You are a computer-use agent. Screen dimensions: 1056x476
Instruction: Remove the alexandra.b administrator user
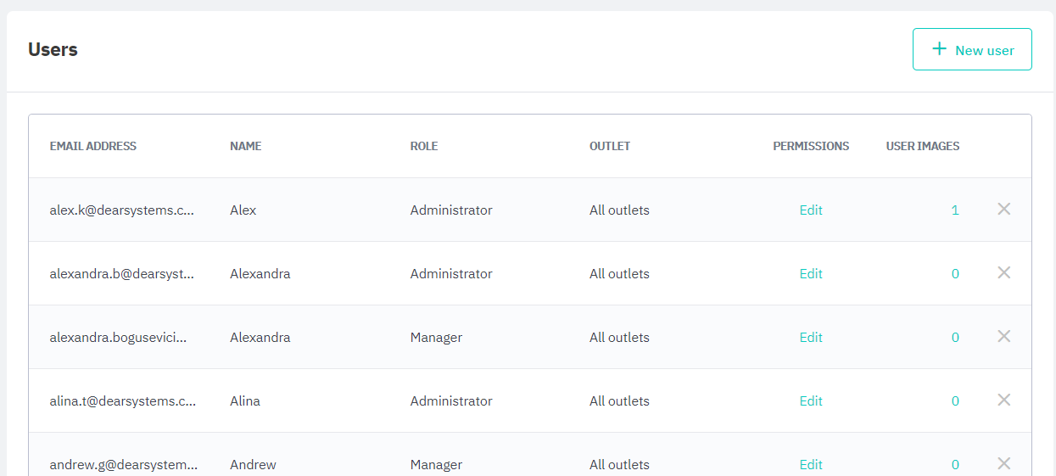[1003, 272]
